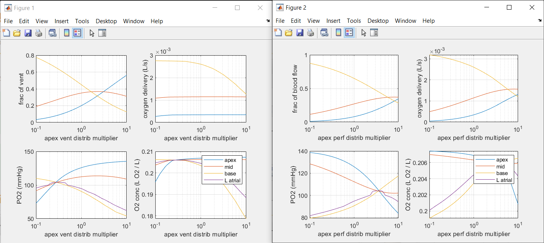The image size is (544, 243).
Task: Expand toolbar dock arrow in Figure 2
Action: 540,20
